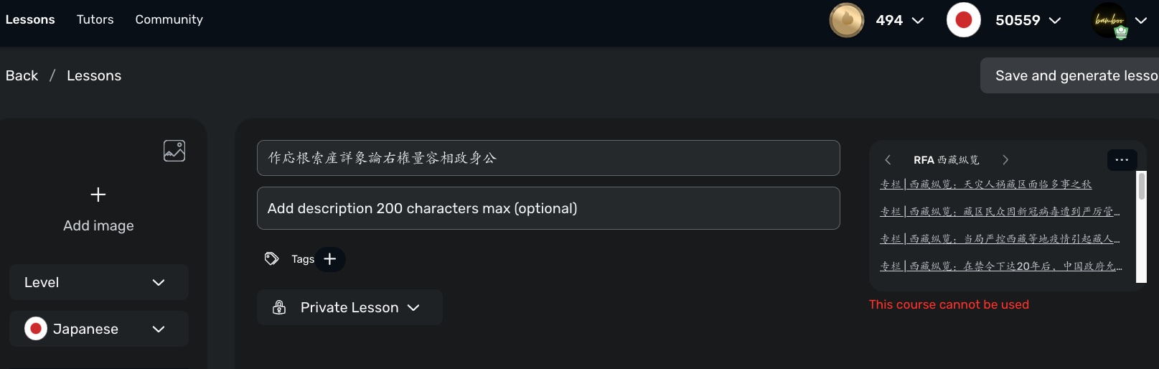Click the Back breadcrumb link
Viewport: 1159px width, 369px height.
[22, 75]
